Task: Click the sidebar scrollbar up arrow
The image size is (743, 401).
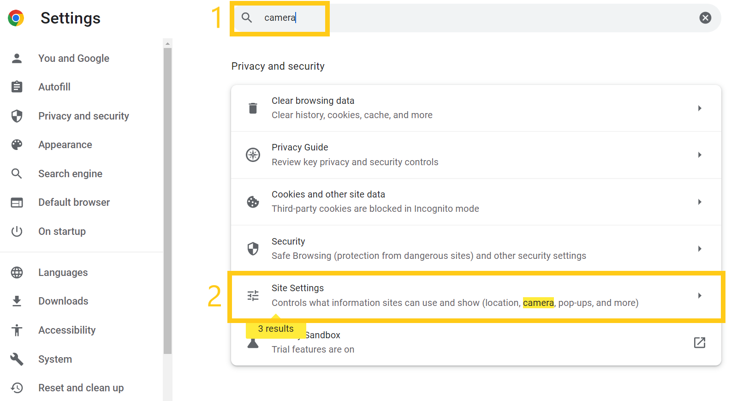Action: tap(167, 43)
